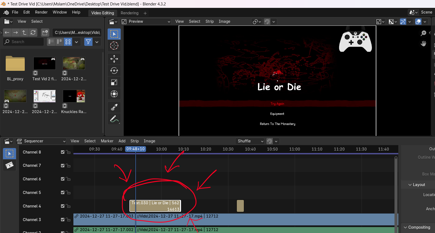This screenshot has height=233, width=435.
Task: Uncheck the Channel 4 mute checkbox
Action: point(63,206)
